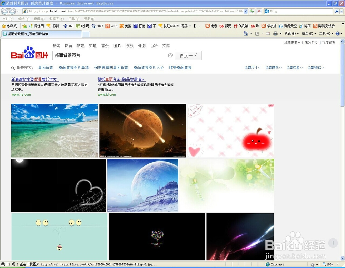This screenshot has height=268, width=345.
Task: Expand the 全部类型 type filter
Action: [295, 68]
